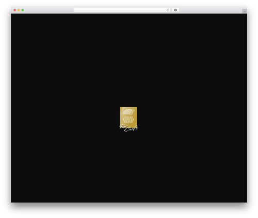Click the word "TURTLE" on the logo
This screenshot has width=258, height=218.
(128, 120)
